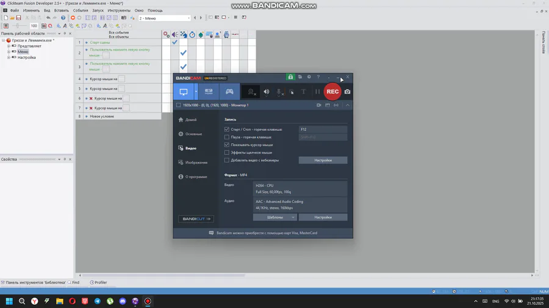Go to previous frame arrow in Fusion toolbar
Image resolution: width=549 pixels, height=308 pixels.
pos(195,18)
